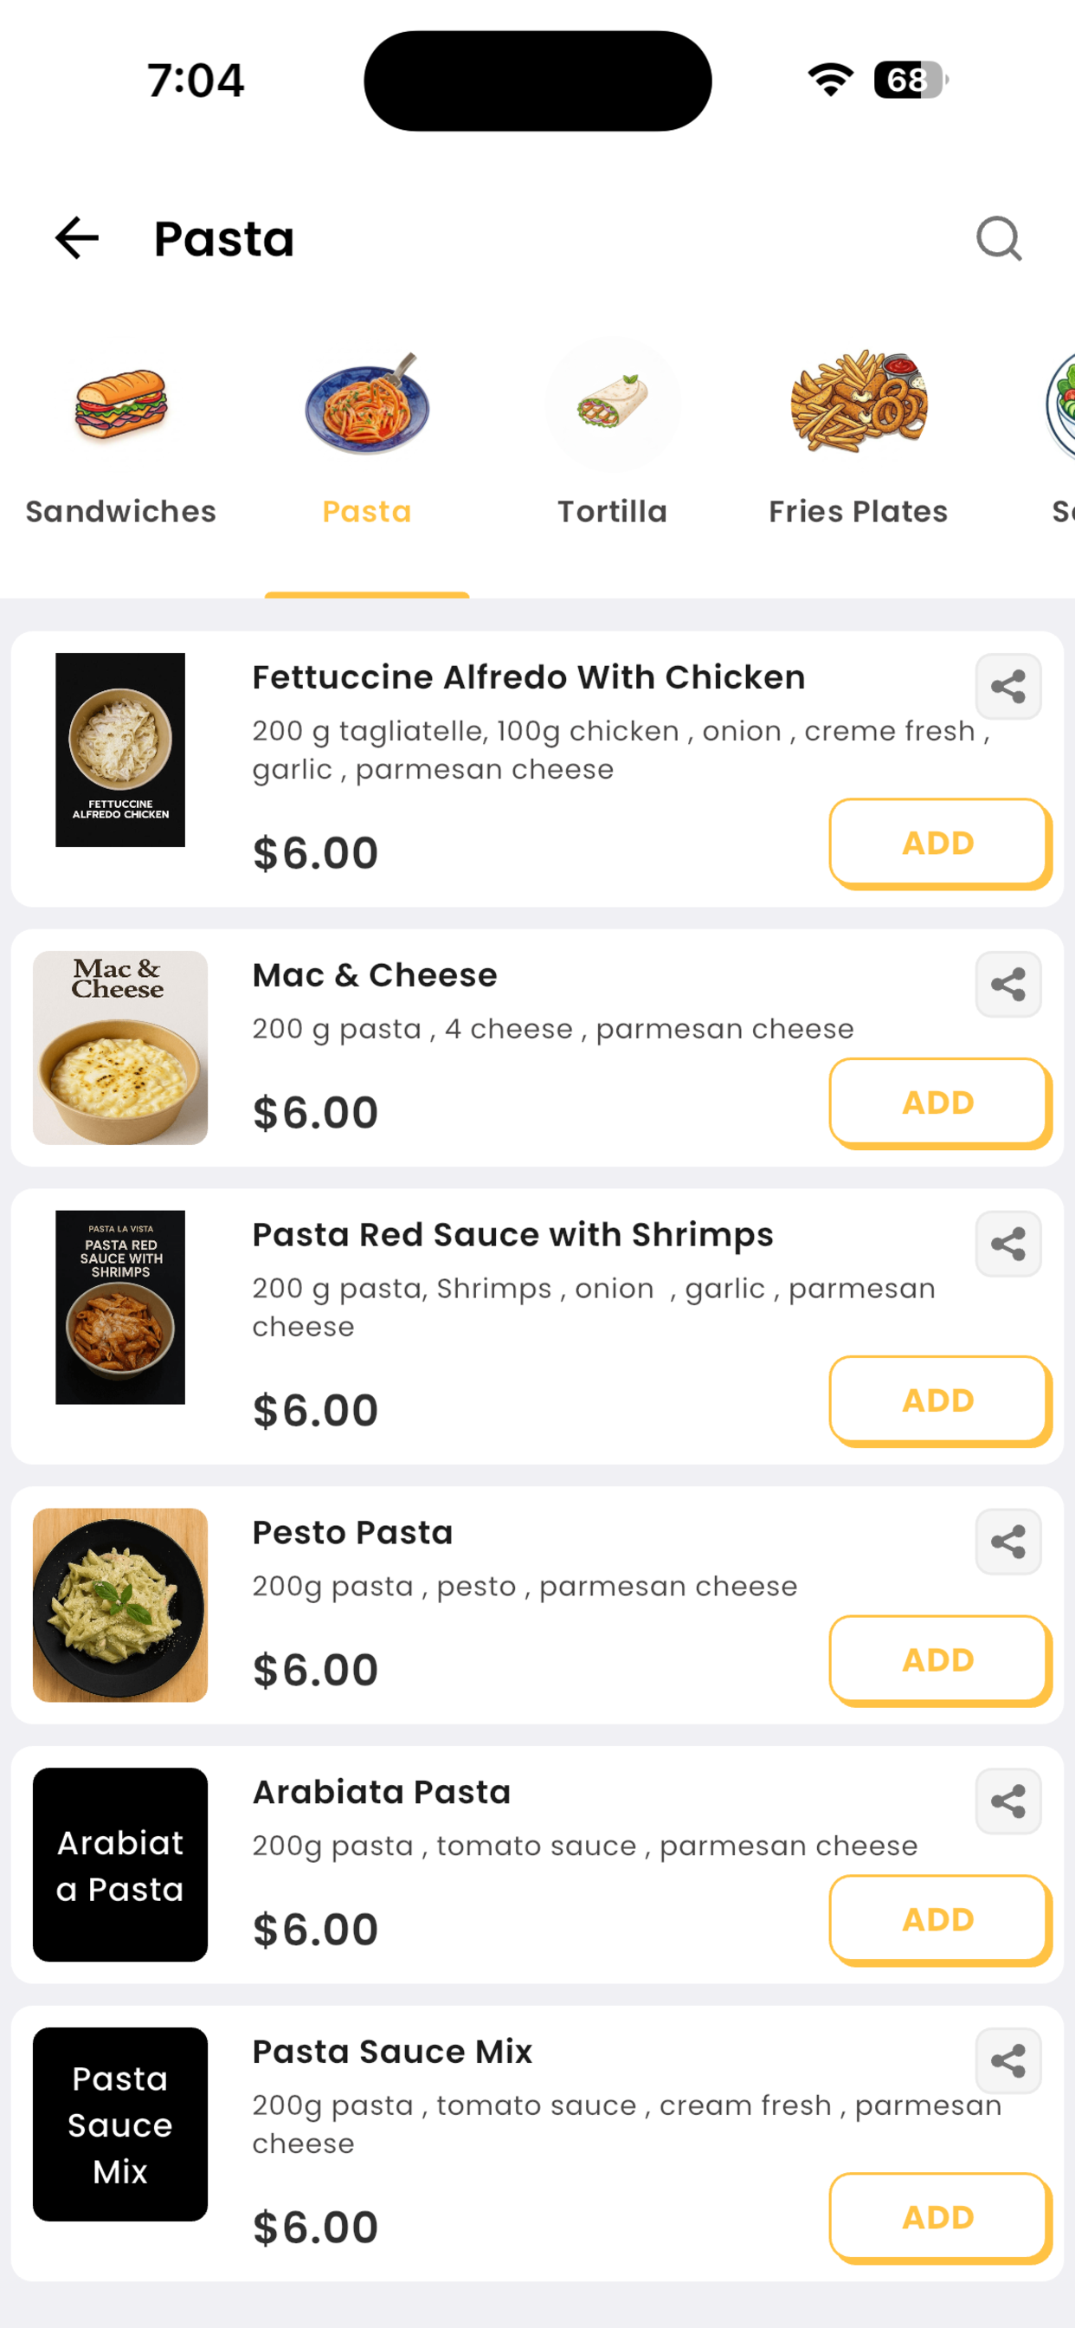View the Pesto Pasta dish image
This screenshot has height=2328, width=1075.
[120, 1605]
